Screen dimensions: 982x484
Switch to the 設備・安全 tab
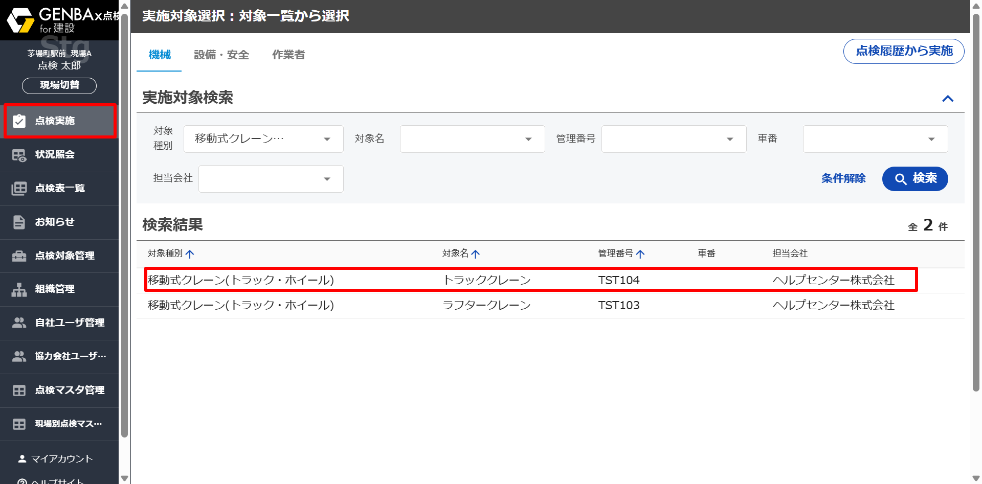click(x=221, y=55)
